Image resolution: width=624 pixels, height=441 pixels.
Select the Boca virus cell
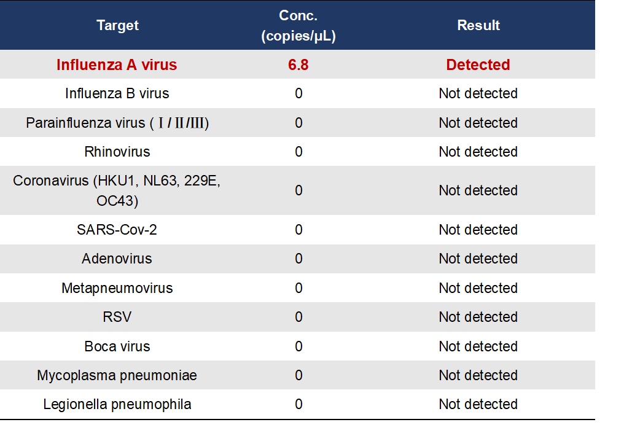(117, 346)
